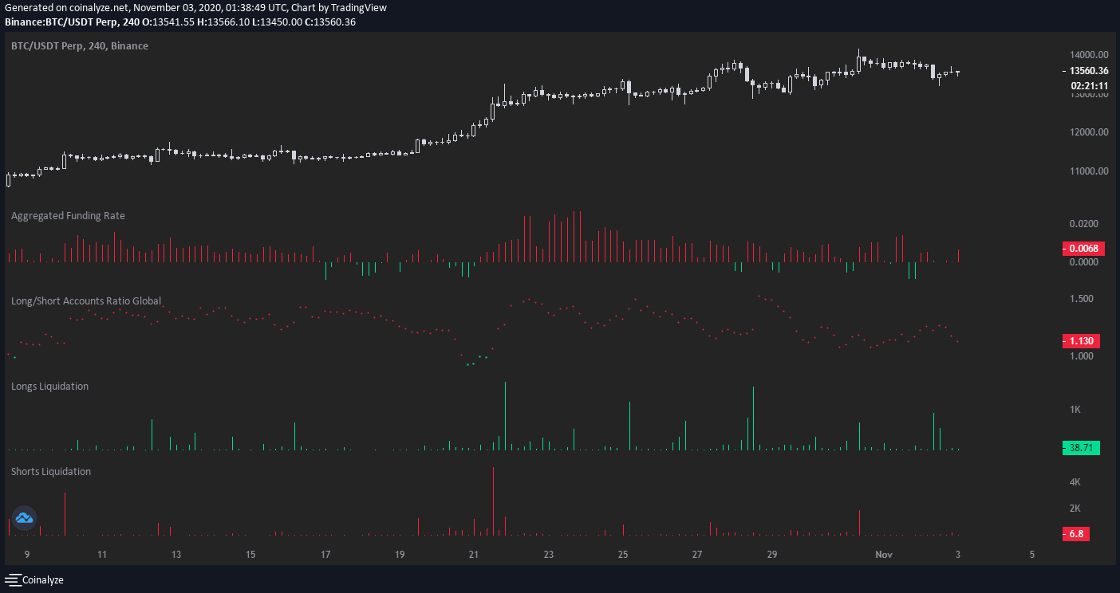The width and height of the screenshot is (1120, 593).
Task: Click the red 0.0068 funding rate tag
Action: (1082, 249)
